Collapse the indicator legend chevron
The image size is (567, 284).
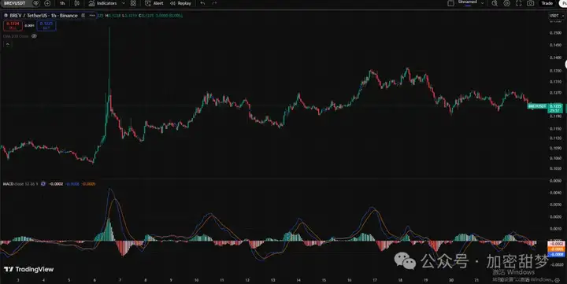pos(8,44)
